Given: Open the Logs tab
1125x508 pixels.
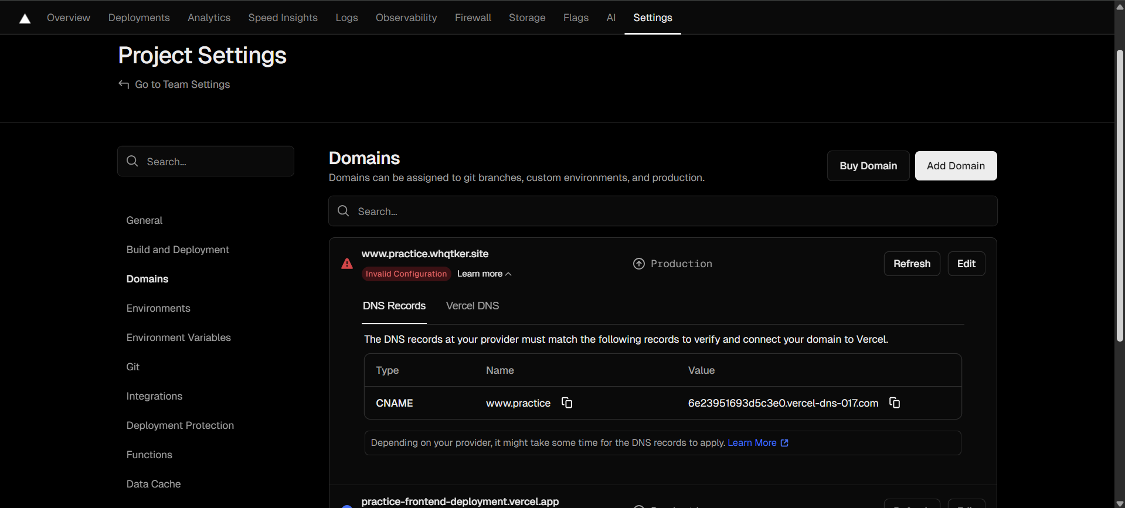Looking at the screenshot, I should click(x=346, y=18).
